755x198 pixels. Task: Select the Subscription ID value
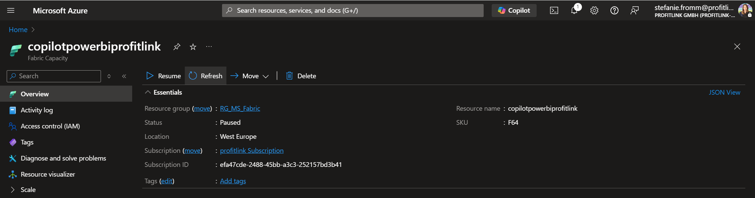point(281,165)
